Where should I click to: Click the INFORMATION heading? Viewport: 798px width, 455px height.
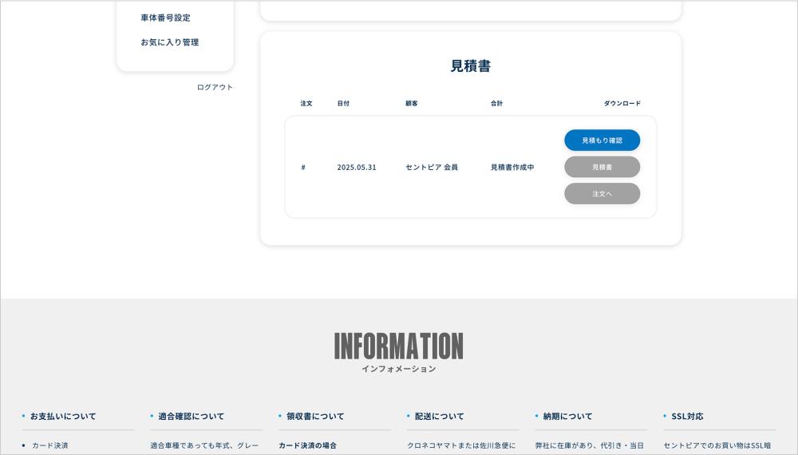click(x=398, y=346)
